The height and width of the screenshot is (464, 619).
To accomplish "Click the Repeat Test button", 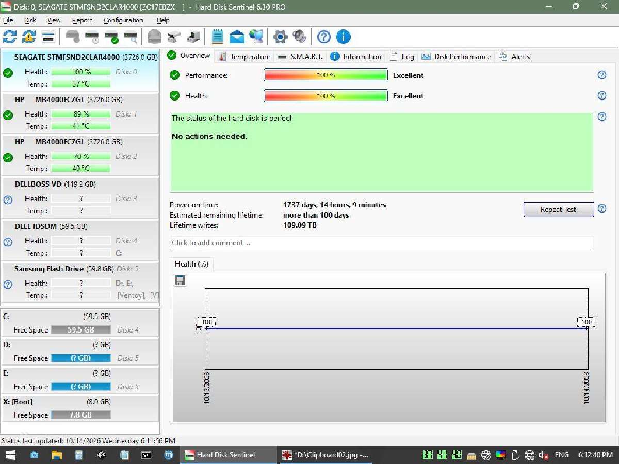I will [559, 209].
